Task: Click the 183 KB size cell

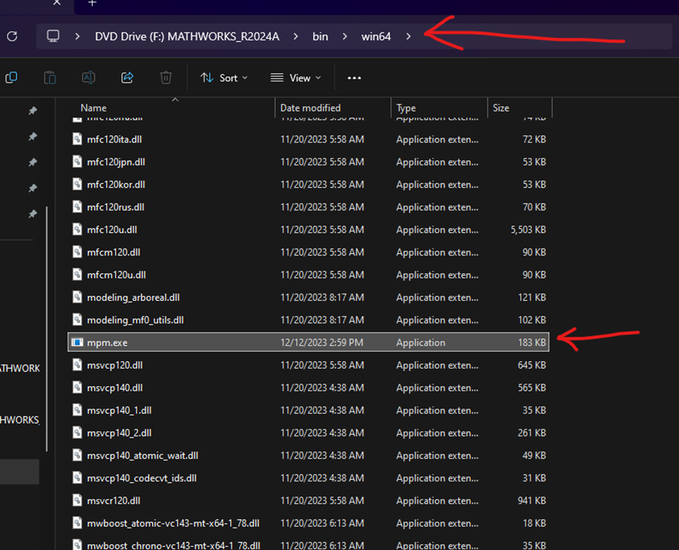Action: point(532,342)
